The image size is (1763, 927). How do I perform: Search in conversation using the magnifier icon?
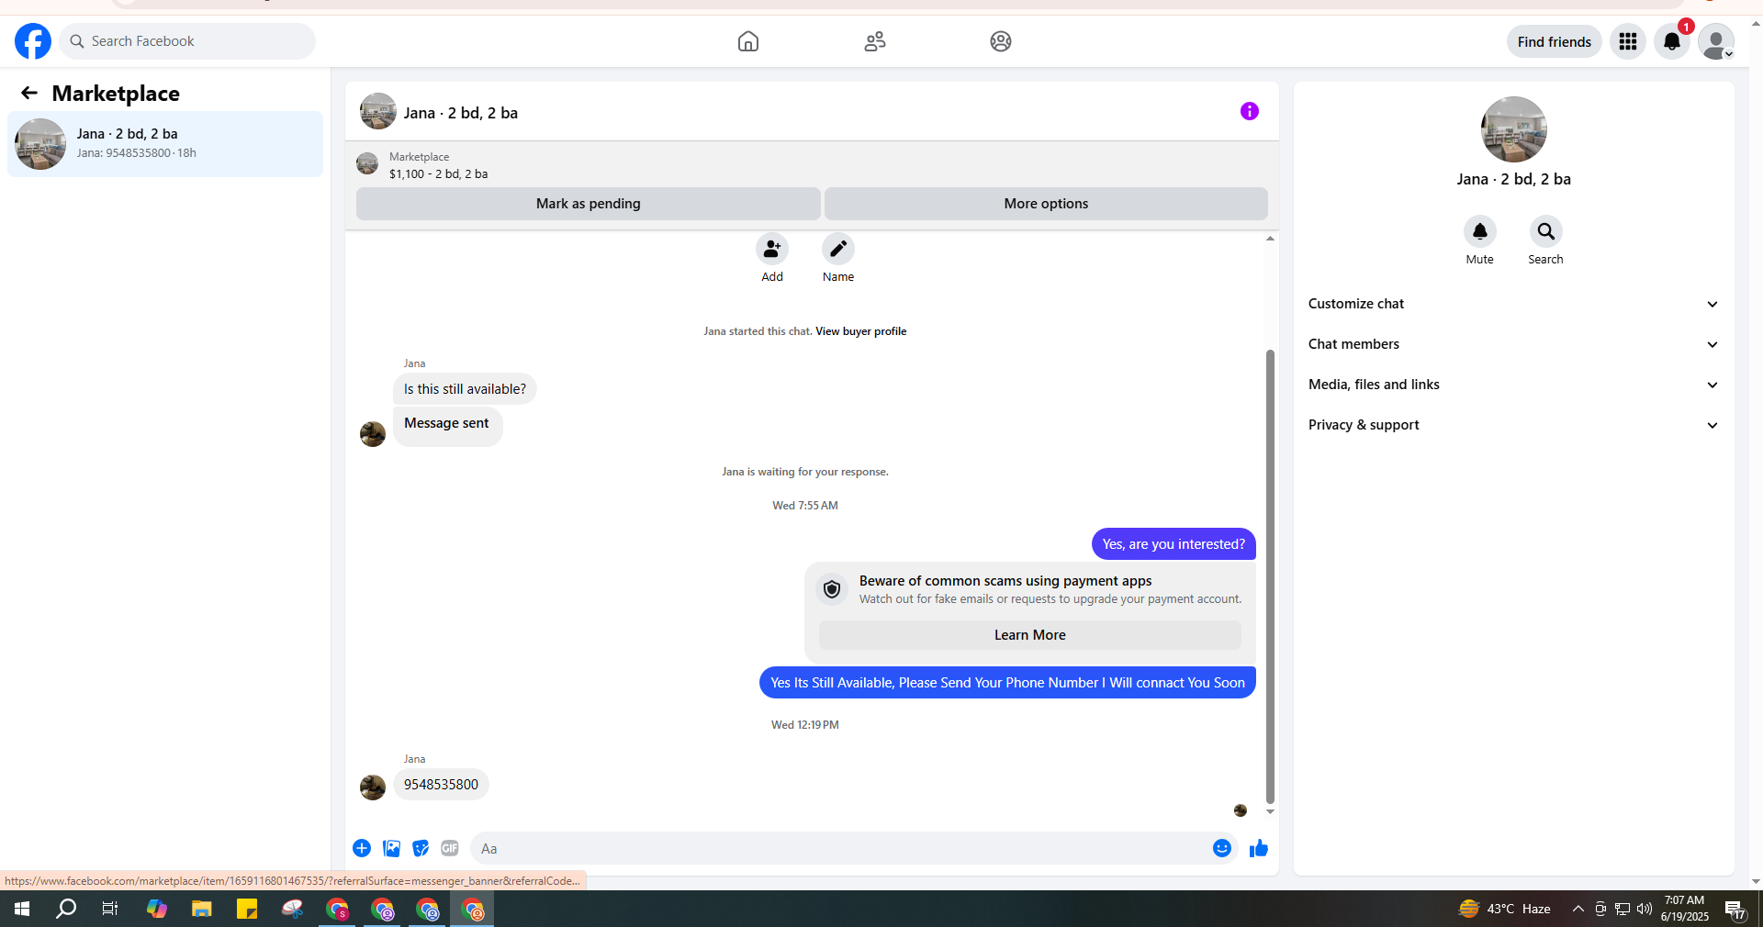(1546, 231)
